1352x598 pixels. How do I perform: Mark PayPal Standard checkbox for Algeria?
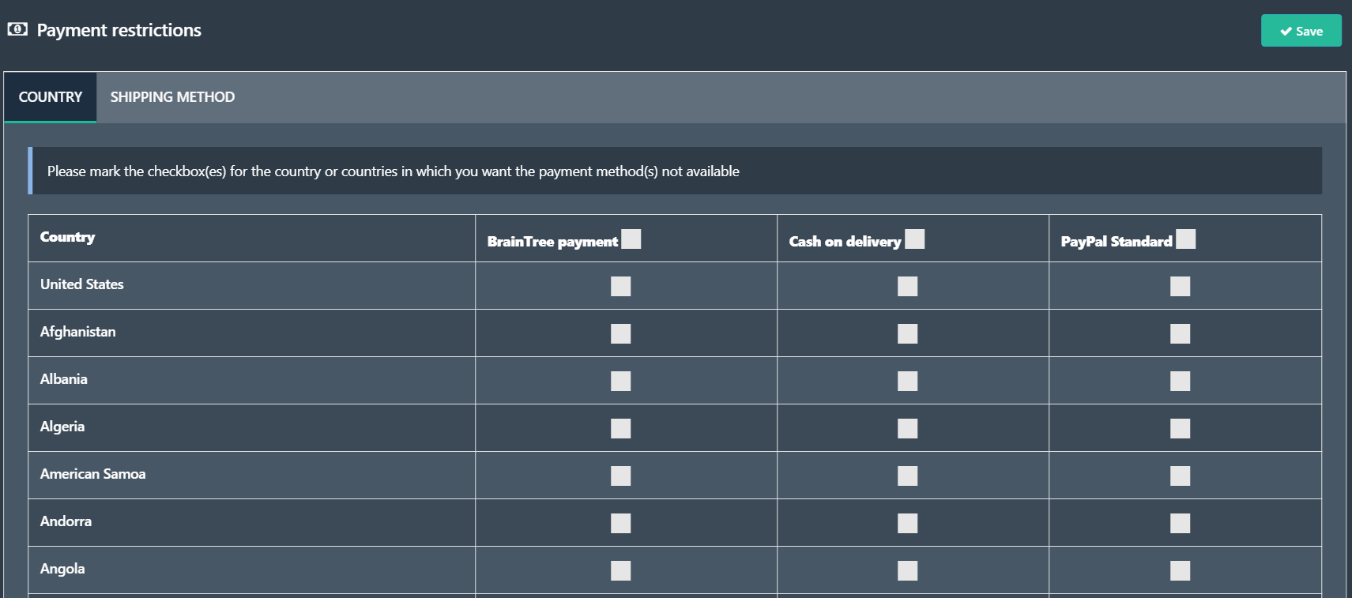pyautogui.click(x=1181, y=428)
